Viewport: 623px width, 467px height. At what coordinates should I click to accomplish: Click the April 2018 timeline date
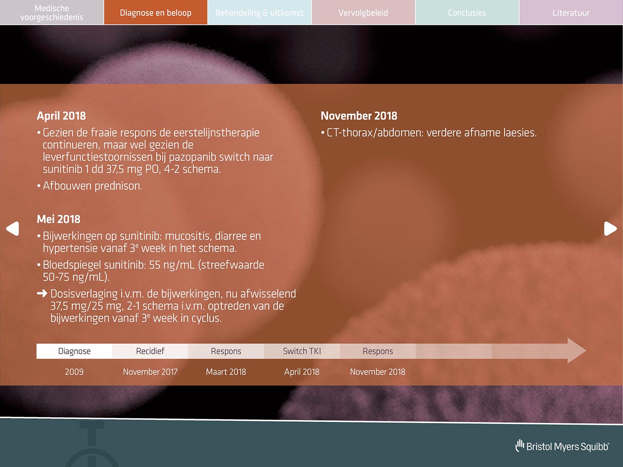302,372
